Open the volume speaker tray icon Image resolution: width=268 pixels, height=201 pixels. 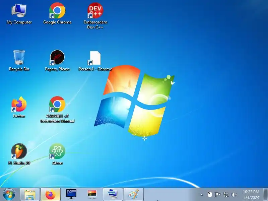pos(234,195)
